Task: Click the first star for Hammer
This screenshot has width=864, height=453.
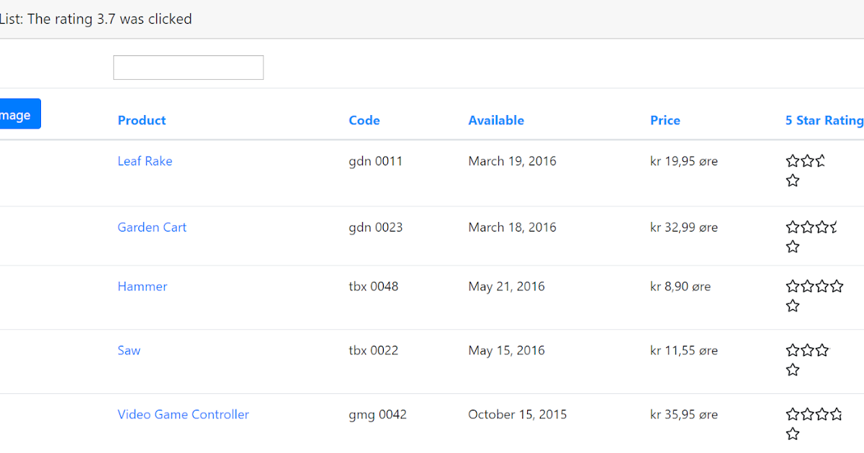Action: tap(792, 286)
